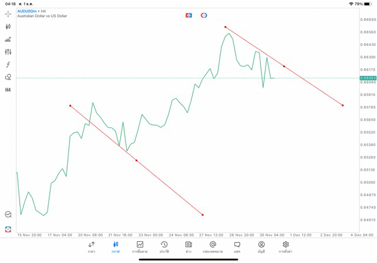Open chart settings sliders icon

coord(8,52)
